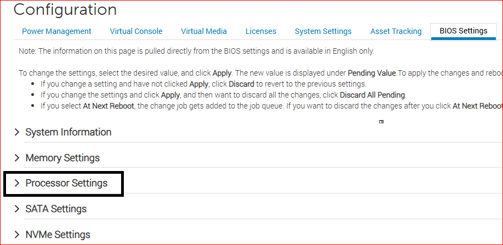
Task: Expand the Memory Settings section label
Action: 62,158
